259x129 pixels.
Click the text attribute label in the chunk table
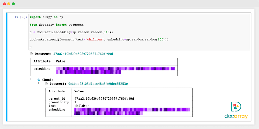point(52,106)
